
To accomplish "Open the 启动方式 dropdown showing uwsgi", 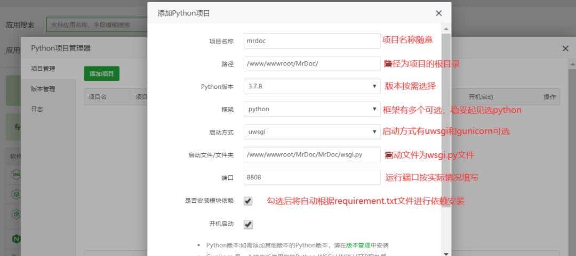I will [x=312, y=131].
